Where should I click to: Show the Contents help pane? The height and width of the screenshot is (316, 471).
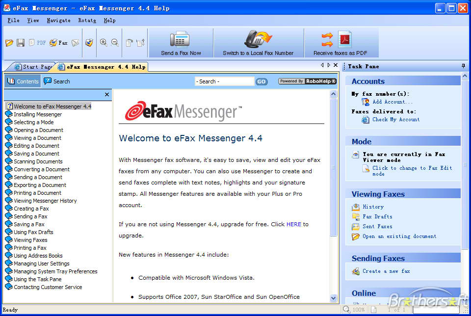click(x=23, y=81)
